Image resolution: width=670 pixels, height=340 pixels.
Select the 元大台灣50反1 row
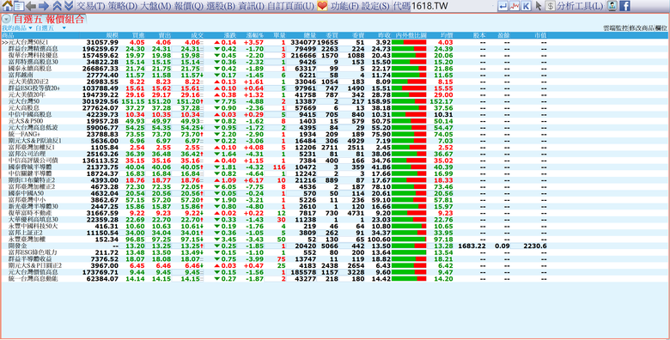point(335,42)
